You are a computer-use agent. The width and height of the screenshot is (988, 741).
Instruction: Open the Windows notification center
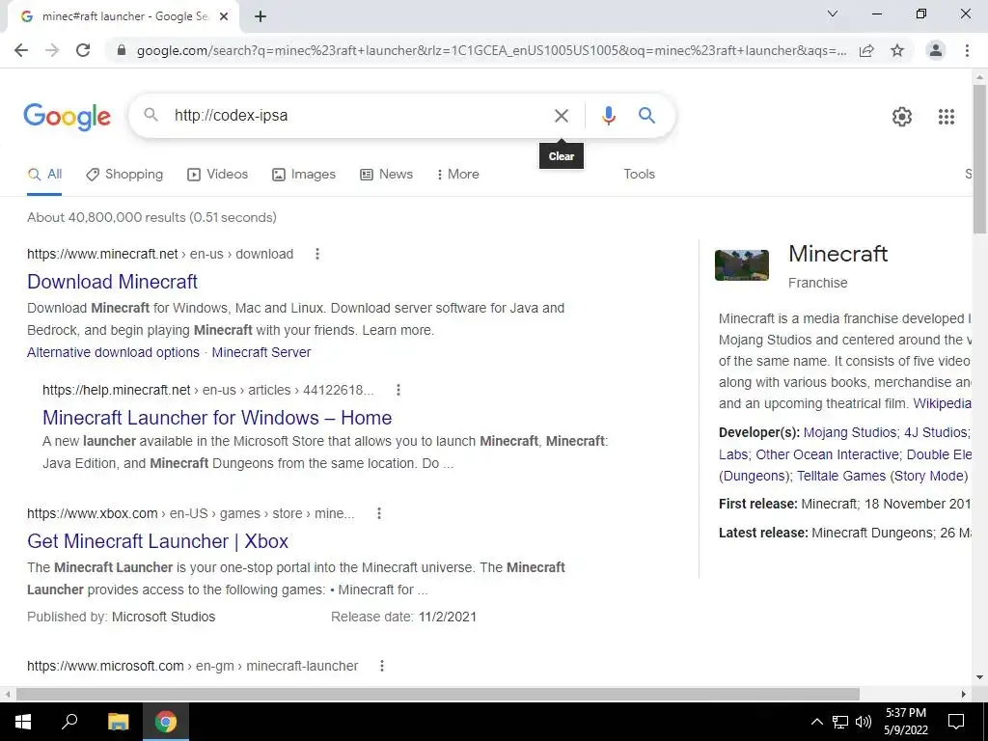[956, 722]
